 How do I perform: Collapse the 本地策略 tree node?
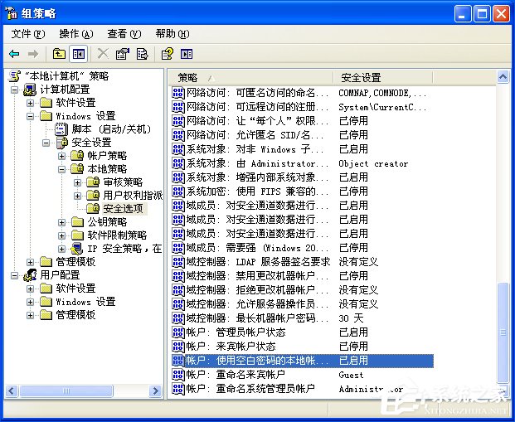pos(62,169)
